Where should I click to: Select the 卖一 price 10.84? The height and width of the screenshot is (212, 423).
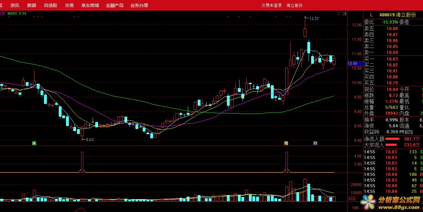(x=392, y=52)
